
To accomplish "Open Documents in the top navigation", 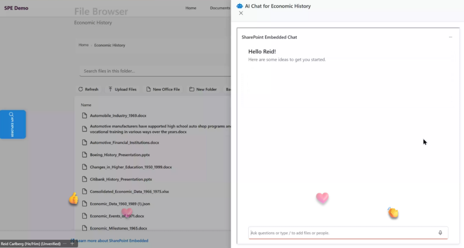I will pyautogui.click(x=220, y=8).
